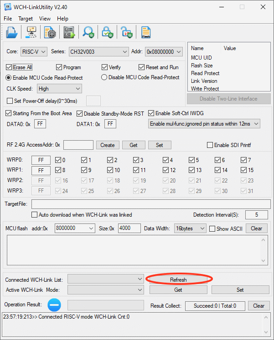Open the CLK Speed dropdown

[x=59, y=89]
